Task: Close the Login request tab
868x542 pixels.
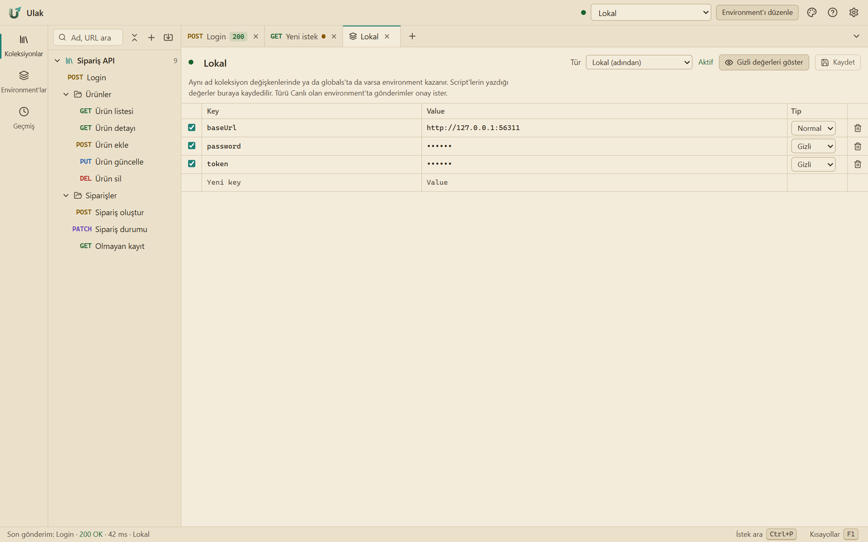Action: [256, 37]
